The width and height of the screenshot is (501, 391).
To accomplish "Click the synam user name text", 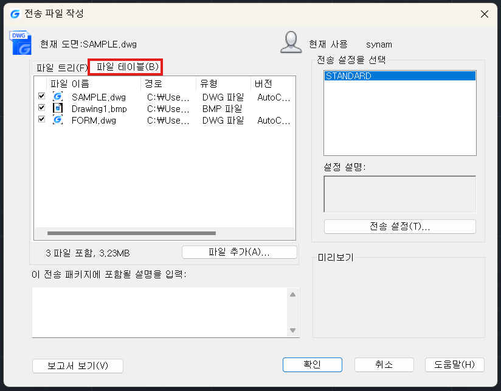I will click(x=379, y=44).
